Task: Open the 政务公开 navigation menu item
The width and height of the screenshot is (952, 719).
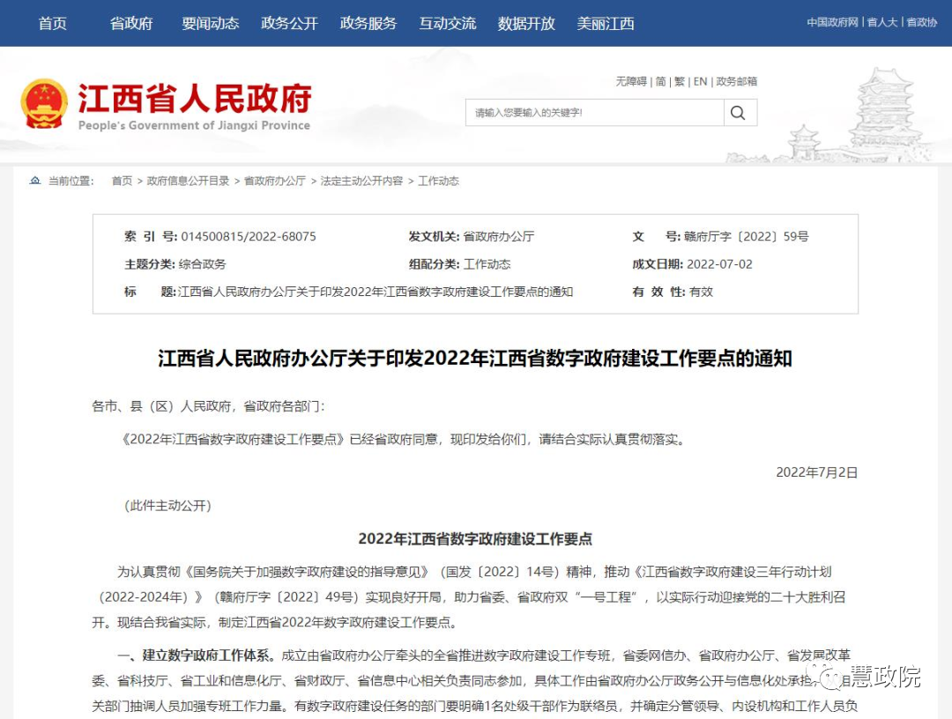Action: 288,23
